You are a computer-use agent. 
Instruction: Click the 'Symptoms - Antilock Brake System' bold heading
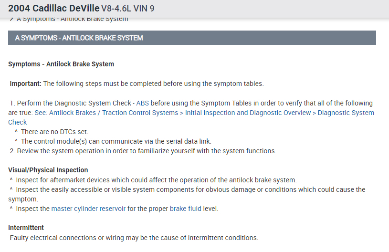(61, 64)
